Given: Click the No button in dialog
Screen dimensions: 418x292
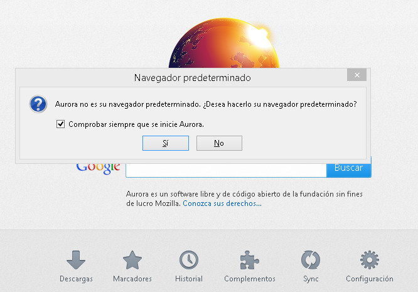Looking at the screenshot, I should 219,143.
